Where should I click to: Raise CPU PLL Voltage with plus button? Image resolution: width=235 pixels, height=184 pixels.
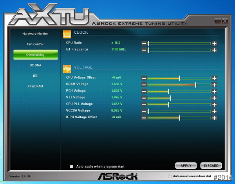pyautogui.click(x=214, y=105)
